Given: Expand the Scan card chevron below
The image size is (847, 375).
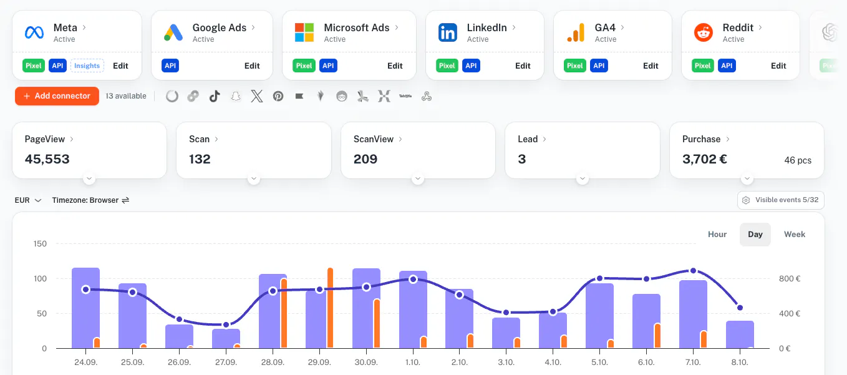Looking at the screenshot, I should (254, 179).
